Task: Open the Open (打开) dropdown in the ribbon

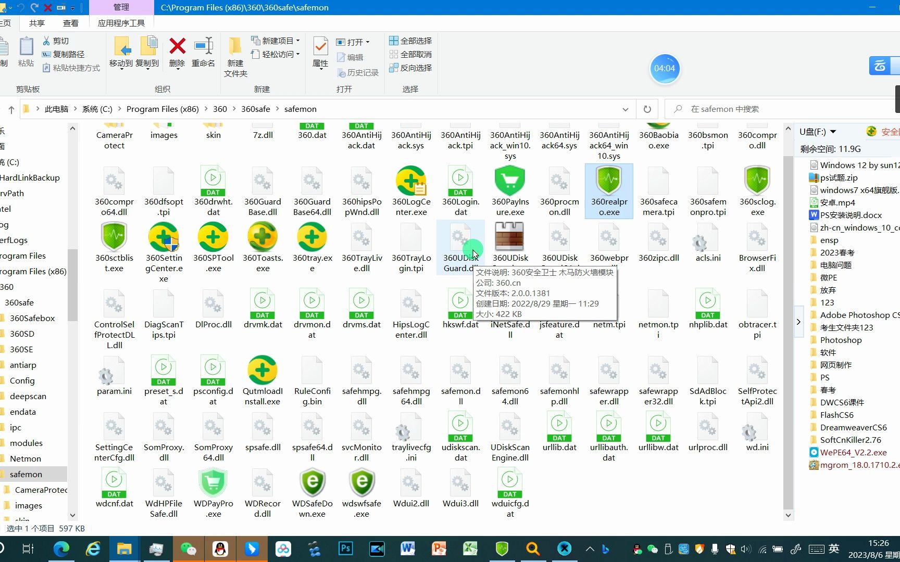Action: coord(353,42)
